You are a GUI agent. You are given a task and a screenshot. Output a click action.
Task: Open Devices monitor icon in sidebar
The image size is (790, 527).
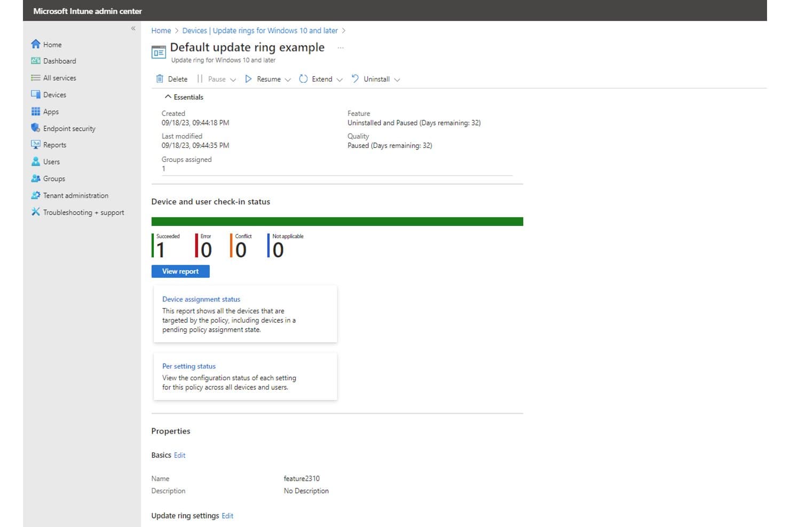click(x=36, y=95)
